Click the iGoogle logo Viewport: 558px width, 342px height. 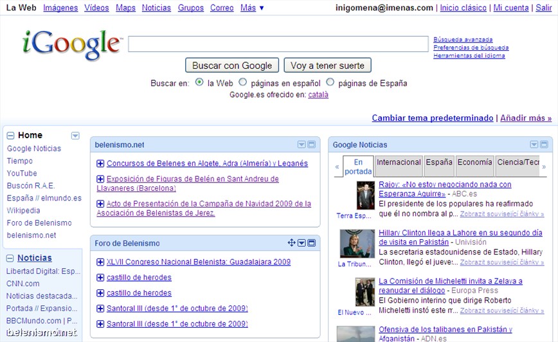click(x=72, y=44)
